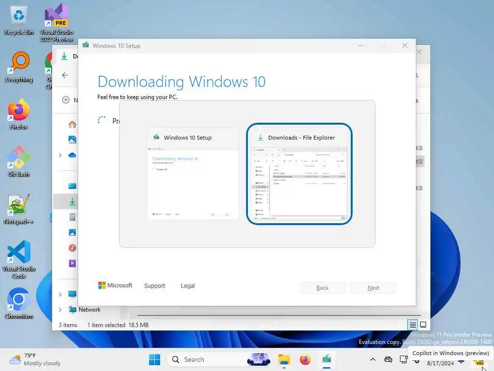The height and width of the screenshot is (371, 494).
Task: Open Notepad++ desktop shortcut
Action: [x=19, y=209]
